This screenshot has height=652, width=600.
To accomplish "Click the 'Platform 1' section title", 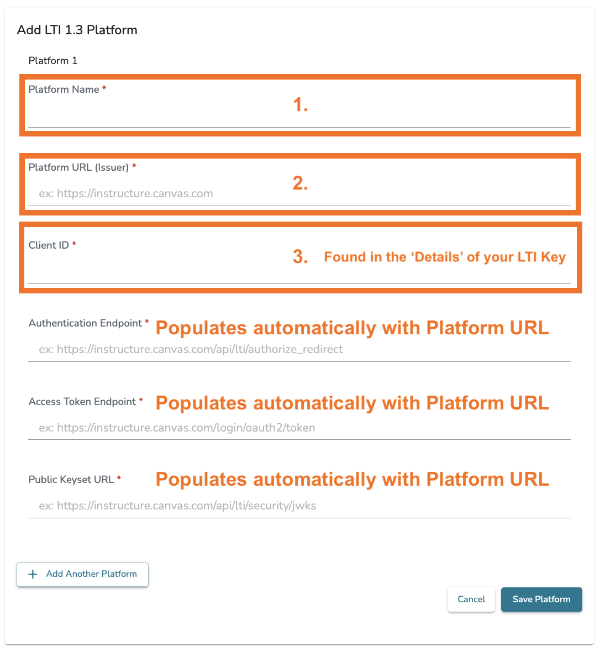I will [x=53, y=61].
